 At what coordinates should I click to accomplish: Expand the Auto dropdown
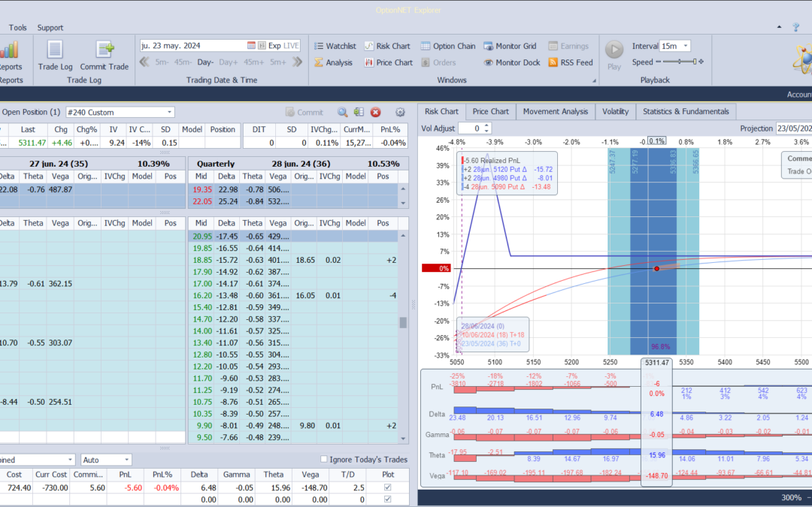point(126,460)
